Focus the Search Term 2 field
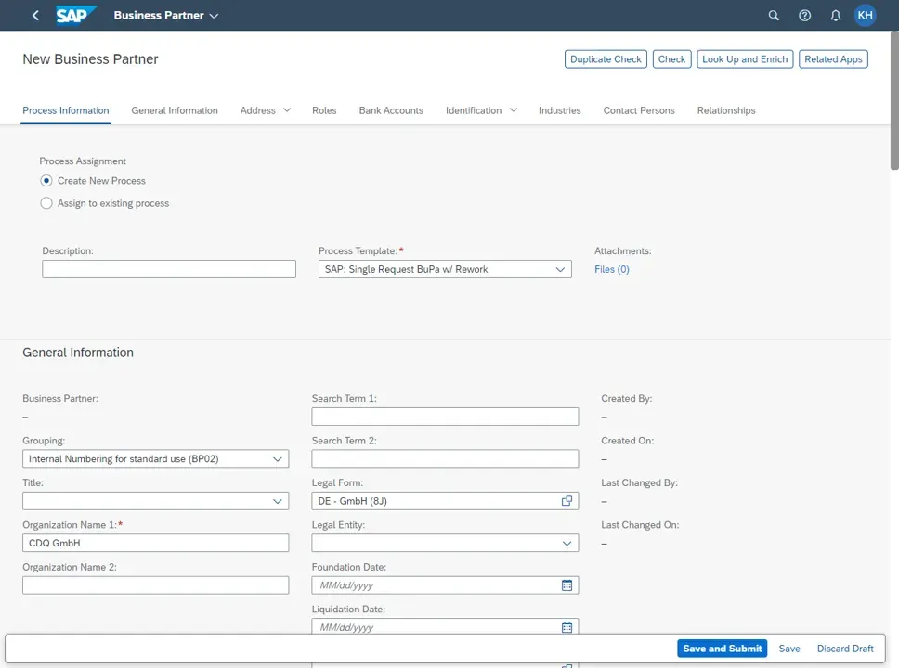This screenshot has width=899, height=668. [445, 459]
